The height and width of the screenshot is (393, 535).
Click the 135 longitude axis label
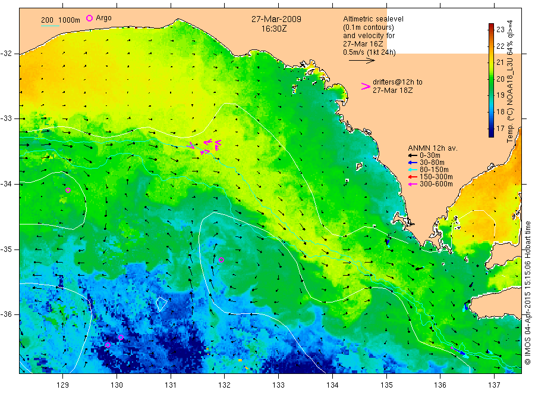tap(386, 385)
